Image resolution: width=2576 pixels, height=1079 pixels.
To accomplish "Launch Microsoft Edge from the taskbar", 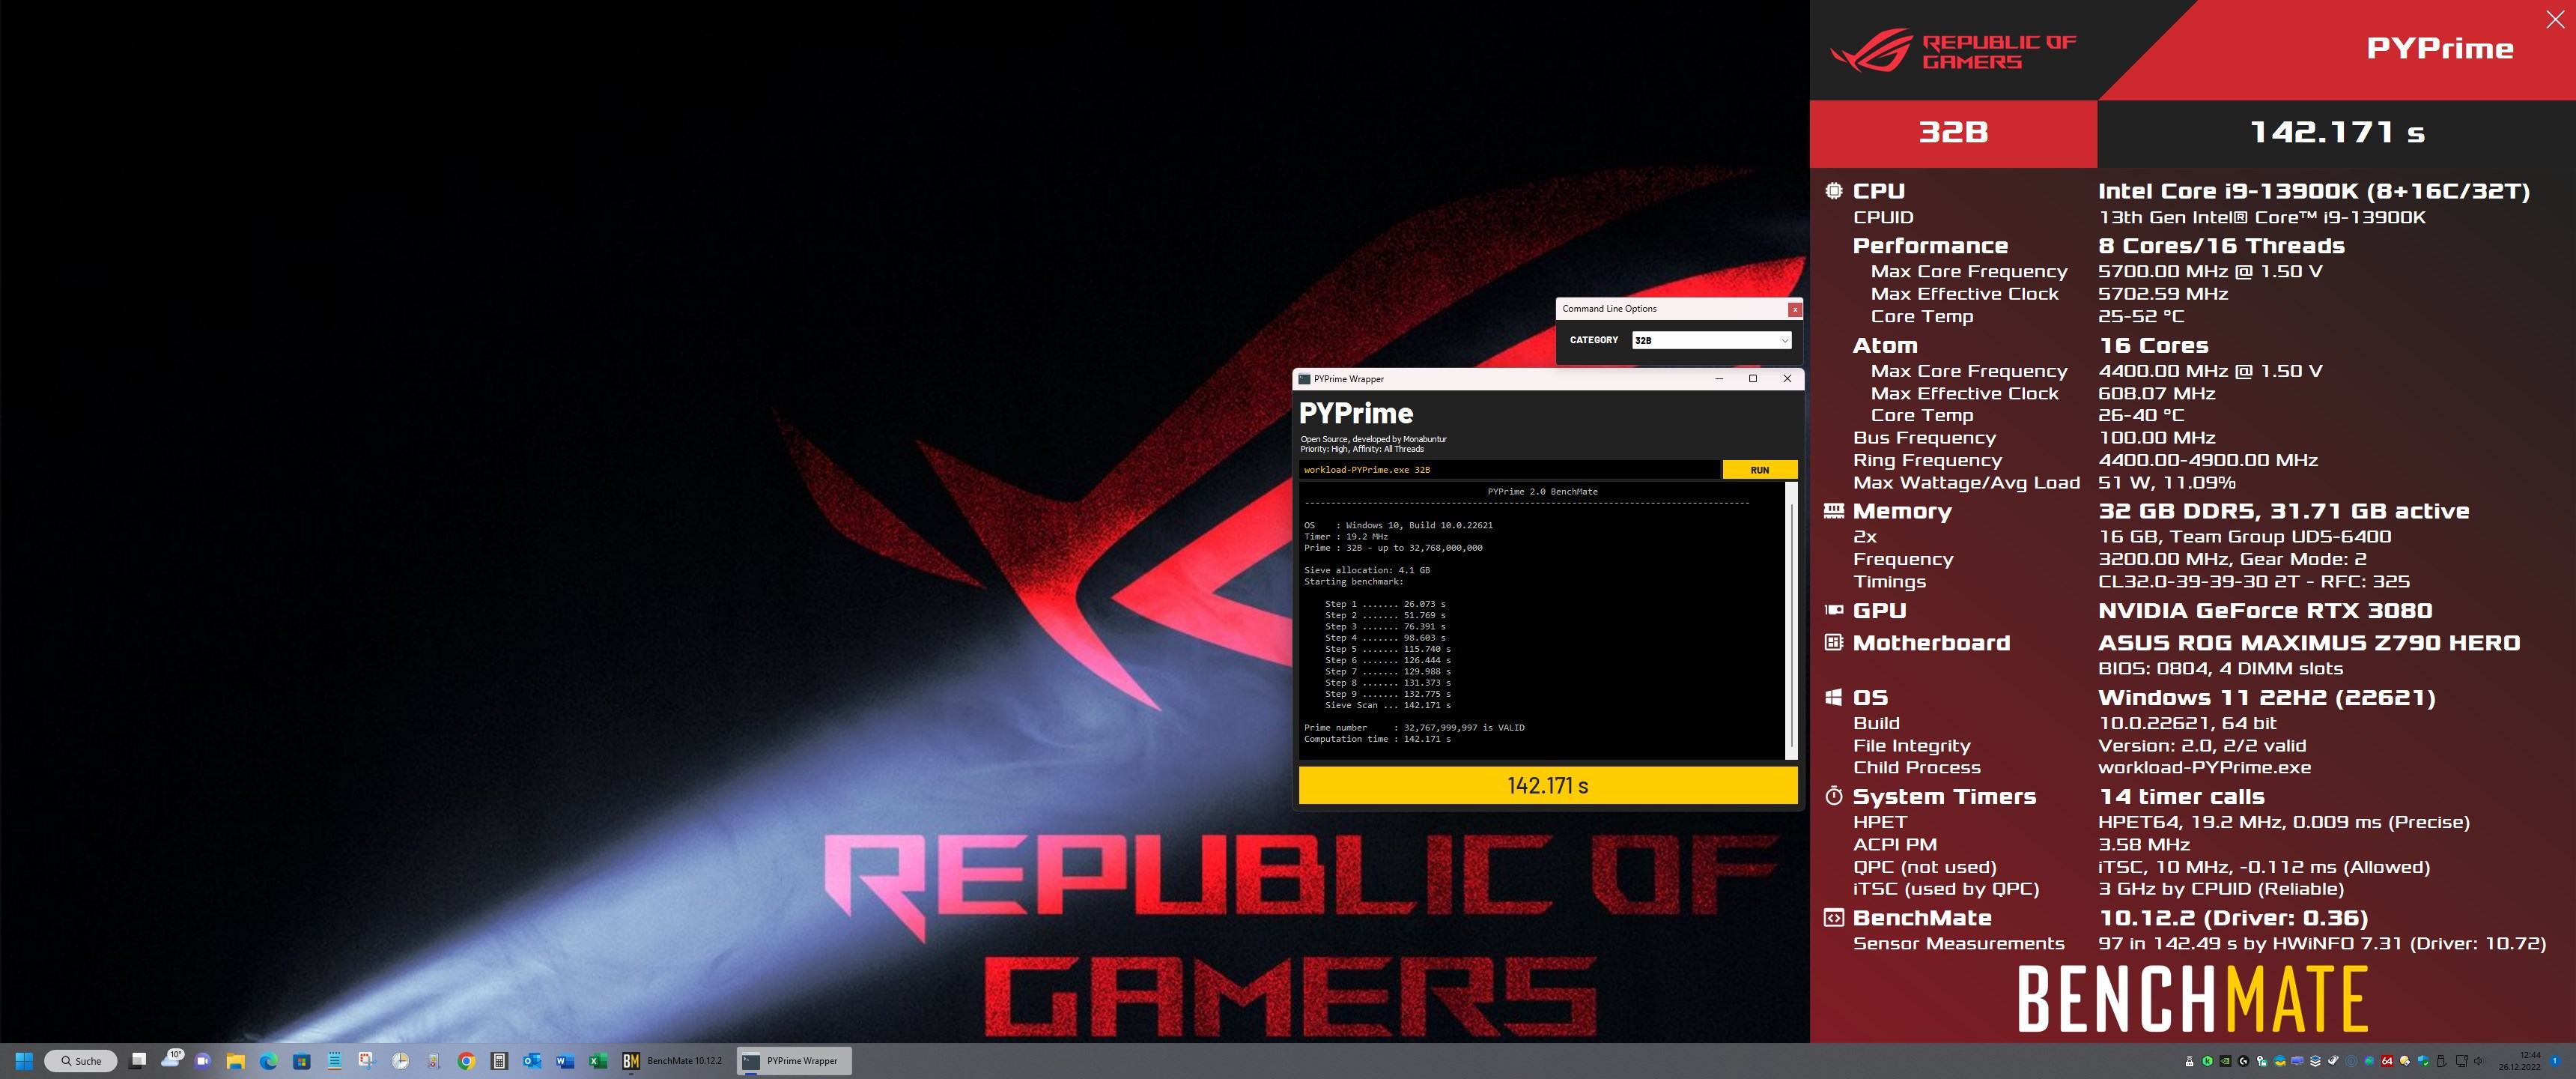I will (x=268, y=1061).
